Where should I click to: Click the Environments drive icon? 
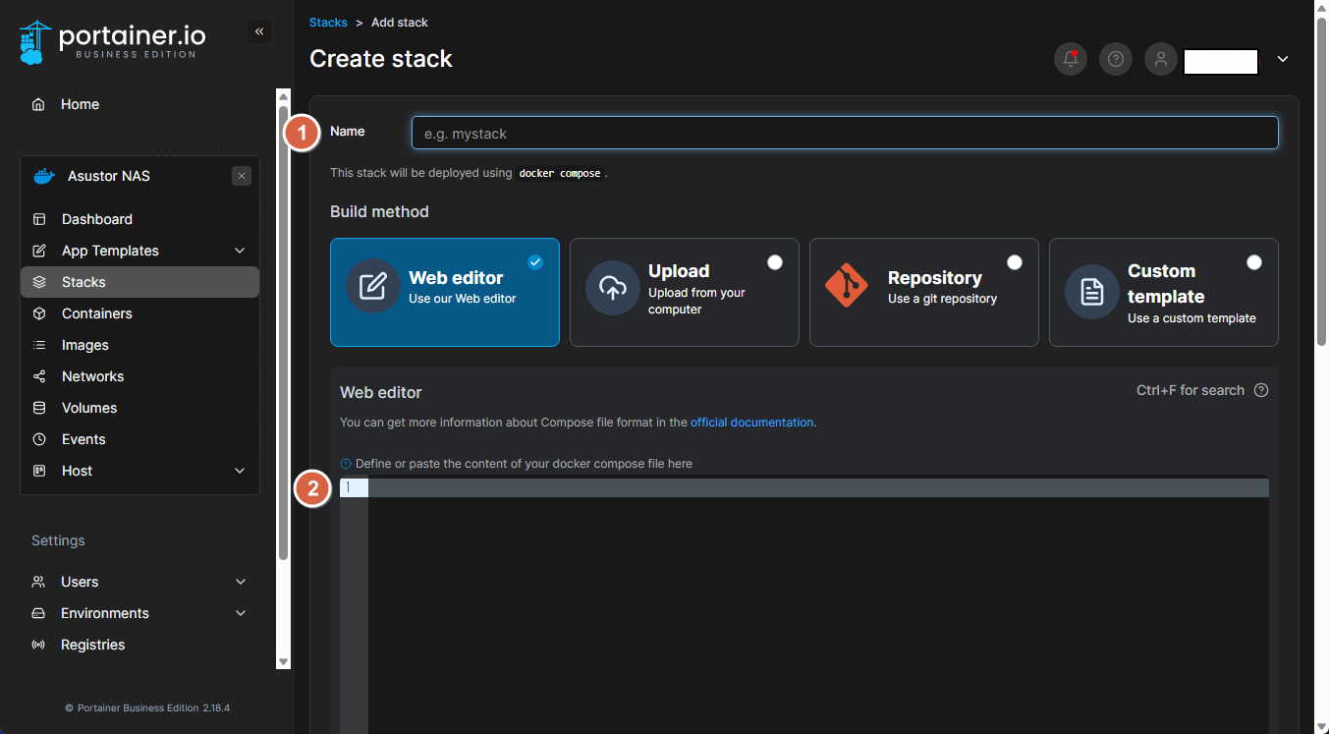(x=38, y=613)
